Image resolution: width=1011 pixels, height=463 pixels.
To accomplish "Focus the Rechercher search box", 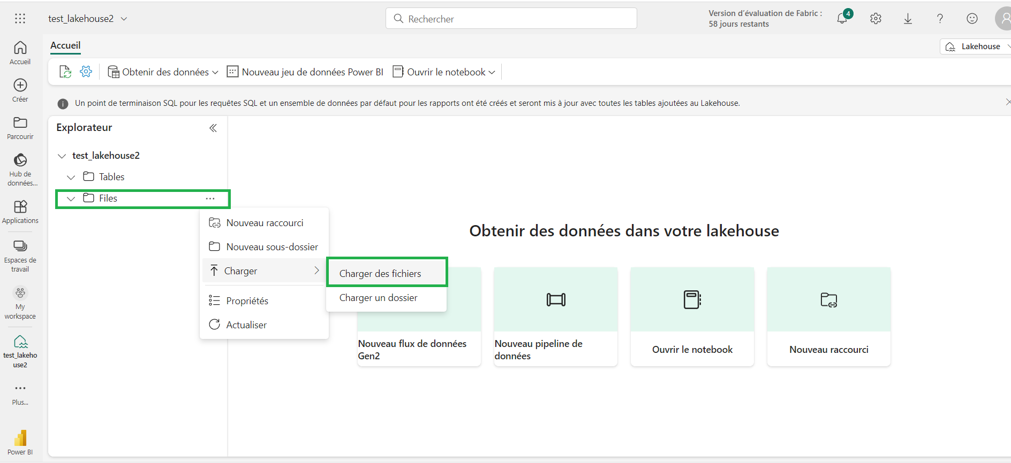I will click(511, 19).
